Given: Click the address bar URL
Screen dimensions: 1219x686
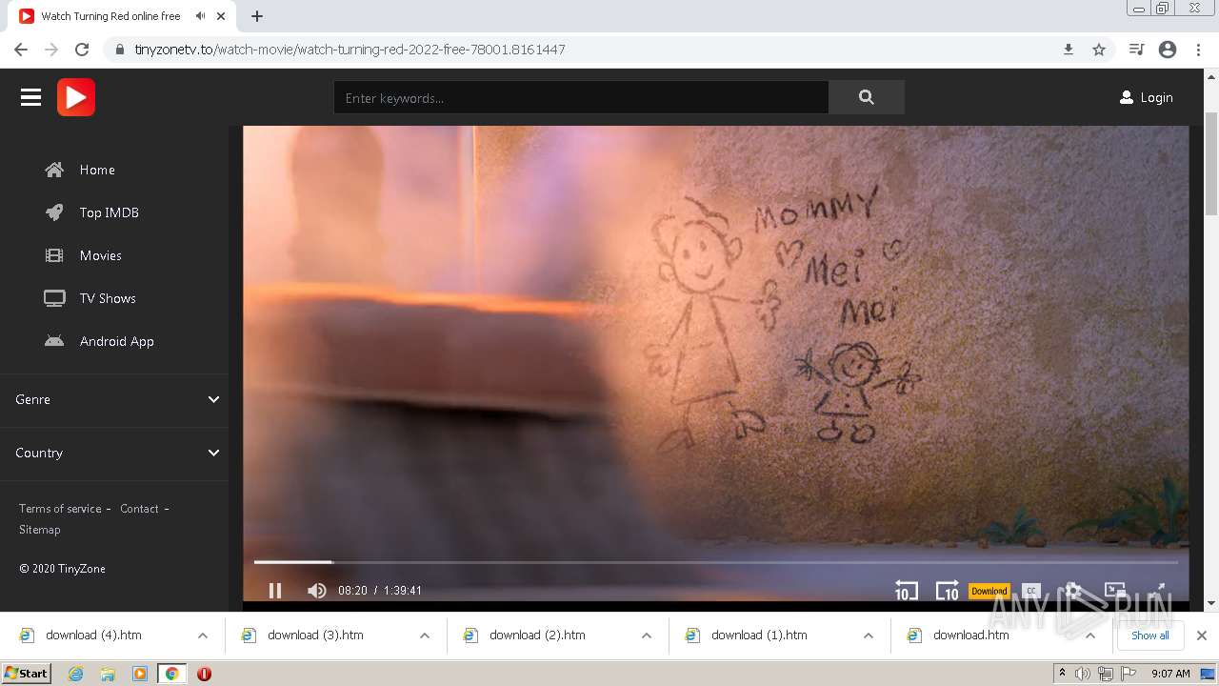Looking at the screenshot, I should click(350, 50).
